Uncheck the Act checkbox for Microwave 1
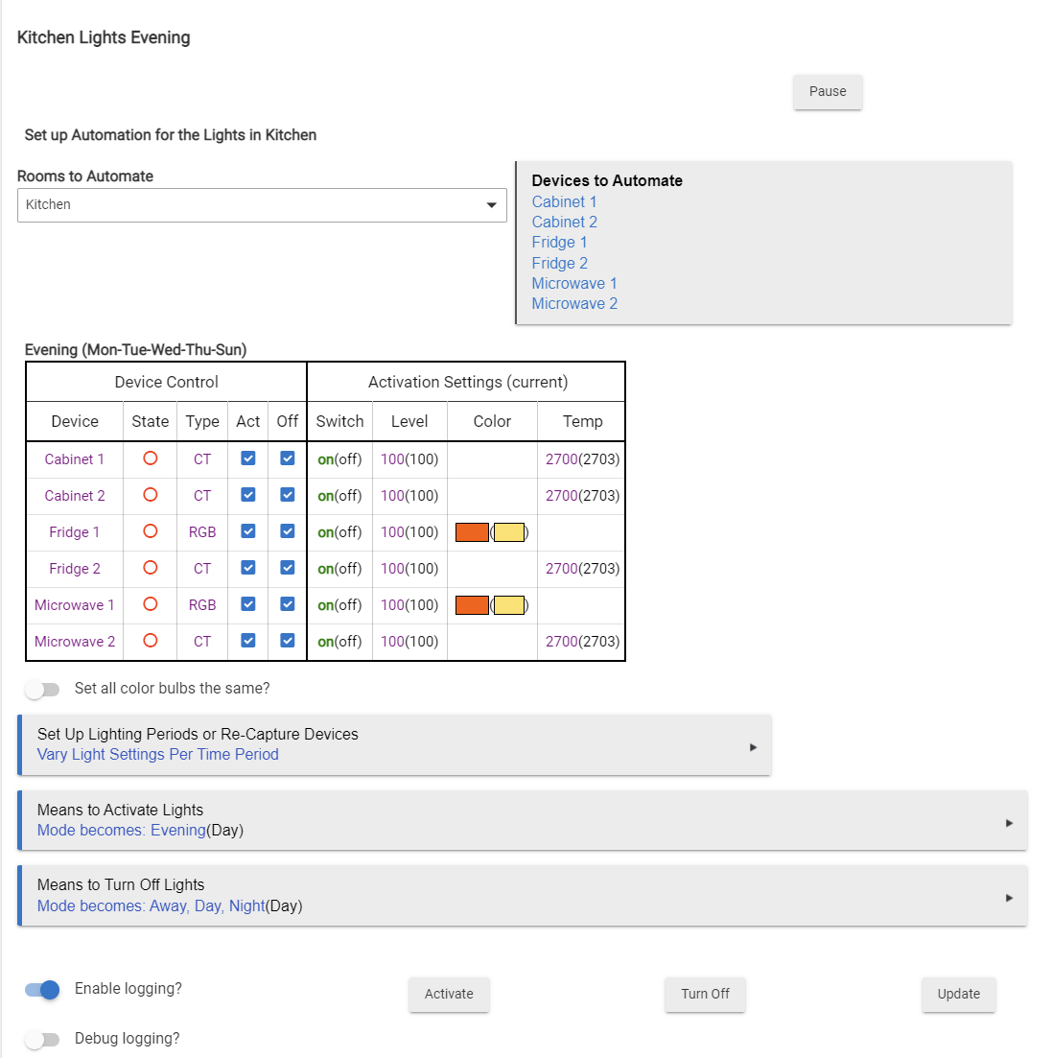The image size is (1051, 1058). pos(248,604)
